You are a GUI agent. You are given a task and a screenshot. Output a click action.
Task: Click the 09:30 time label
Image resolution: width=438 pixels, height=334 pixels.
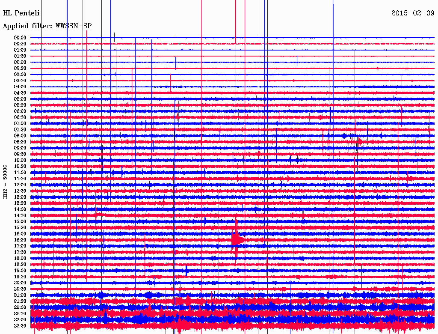point(20,154)
